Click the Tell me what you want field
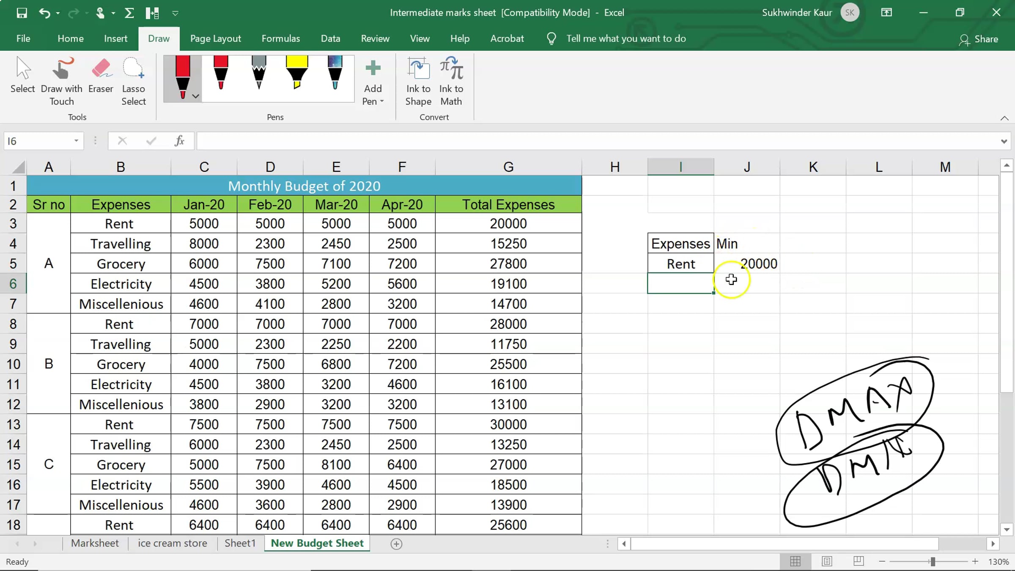 point(626,38)
